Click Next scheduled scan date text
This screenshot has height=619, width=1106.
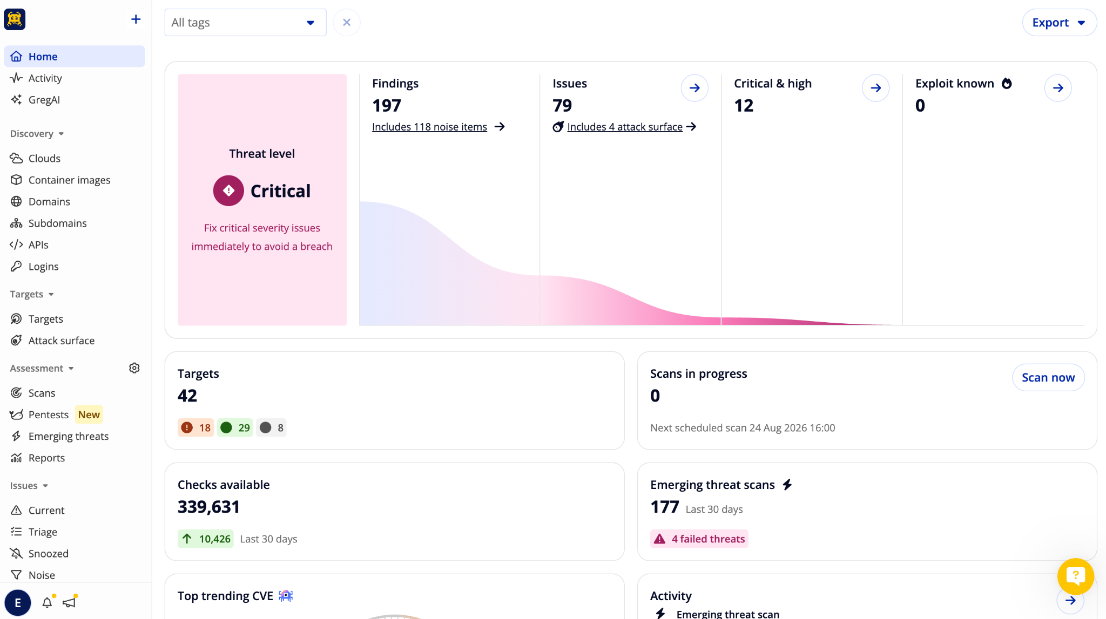pos(743,428)
